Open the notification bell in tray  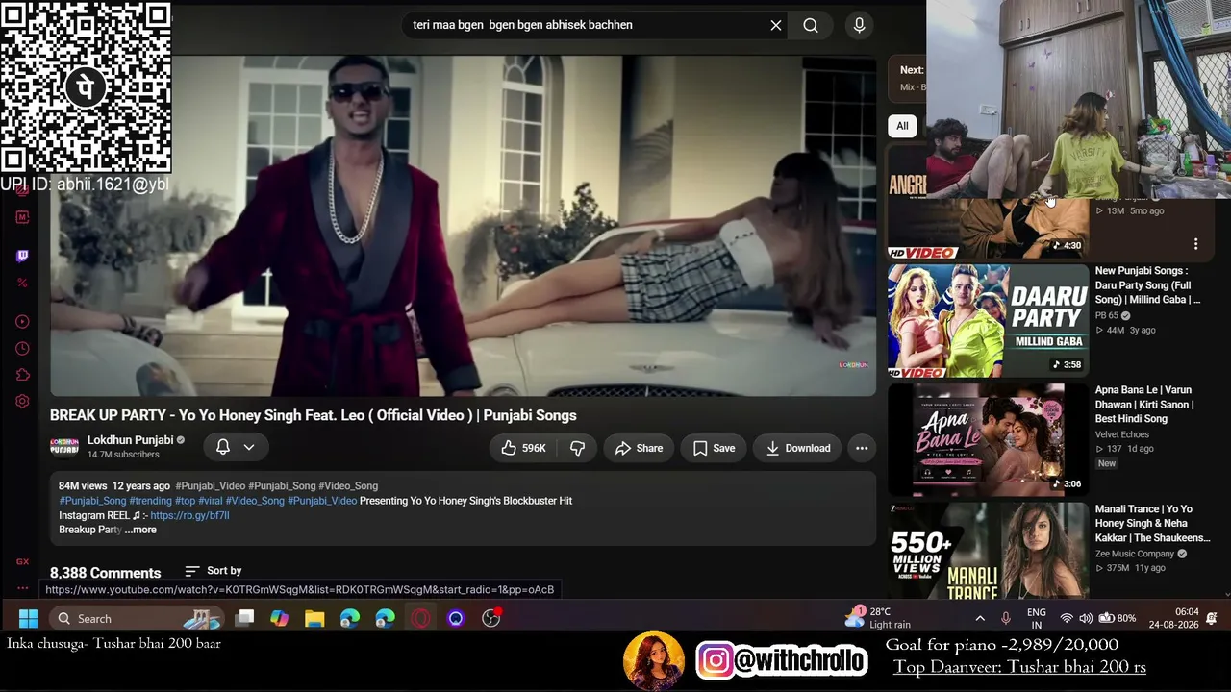1212,618
